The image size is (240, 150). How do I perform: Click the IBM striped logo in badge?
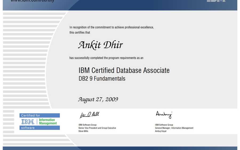coord(28,122)
